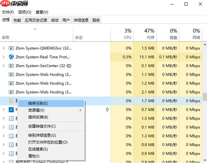The image size is (207, 163).
Task: Click the icon of Web Hosting row using 1.1 MB
Action: (11, 75)
